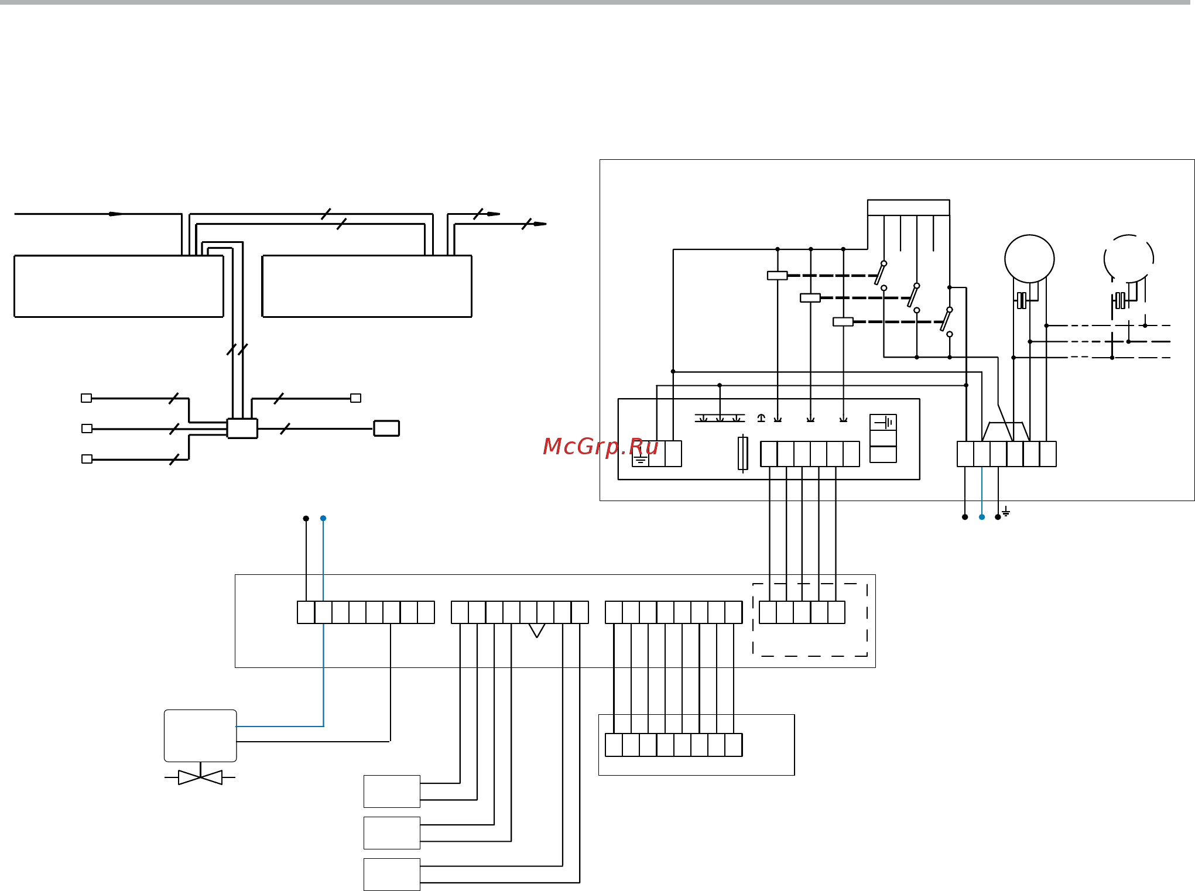Select the triangle jumper marker under middle terminal strip
The height and width of the screenshot is (891, 1195).
pos(537,630)
